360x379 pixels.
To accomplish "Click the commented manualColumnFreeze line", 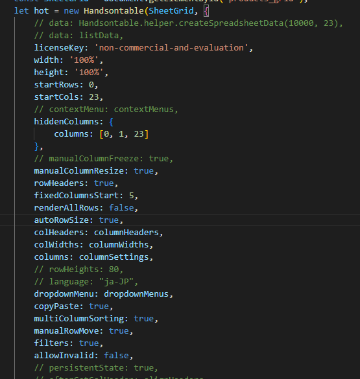I will 104,159.
